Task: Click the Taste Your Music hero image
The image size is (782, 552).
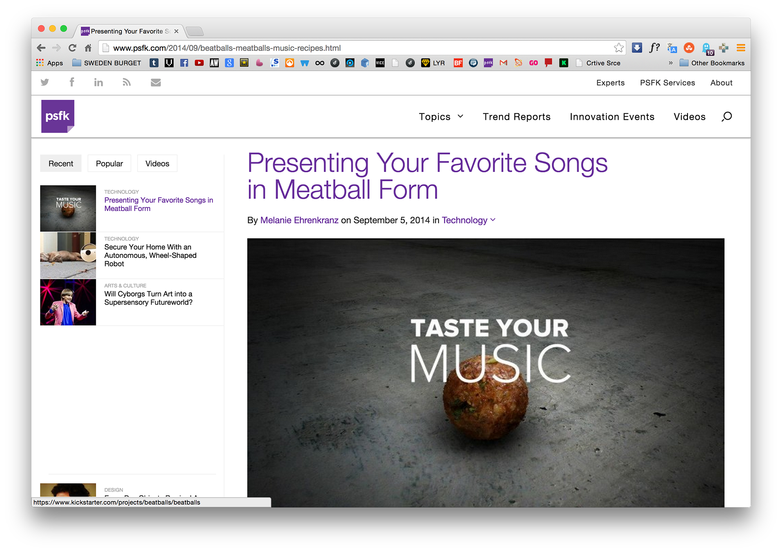Action: (485, 372)
